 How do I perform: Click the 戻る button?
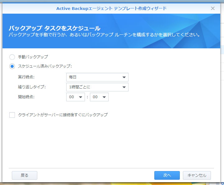[25, 175]
